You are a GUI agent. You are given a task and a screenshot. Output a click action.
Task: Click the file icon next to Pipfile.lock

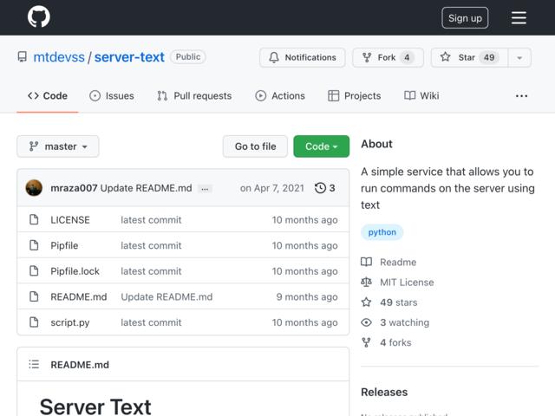pos(34,271)
